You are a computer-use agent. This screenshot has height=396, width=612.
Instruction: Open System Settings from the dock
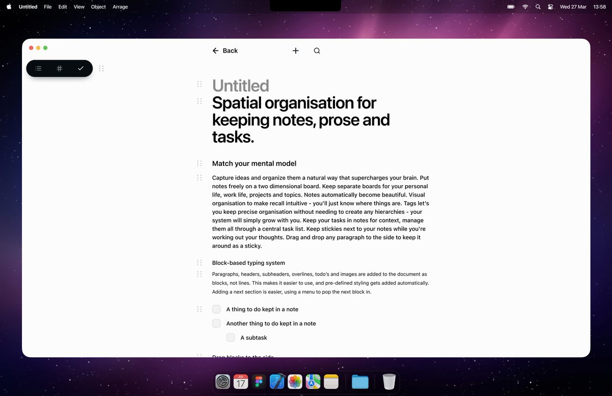click(x=223, y=382)
